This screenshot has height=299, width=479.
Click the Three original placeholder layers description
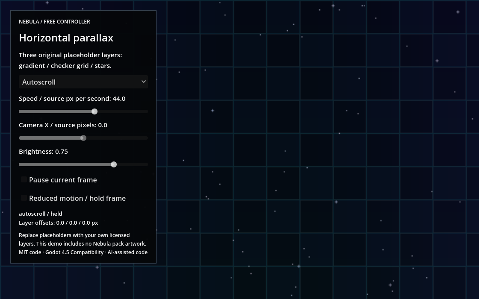click(x=70, y=60)
